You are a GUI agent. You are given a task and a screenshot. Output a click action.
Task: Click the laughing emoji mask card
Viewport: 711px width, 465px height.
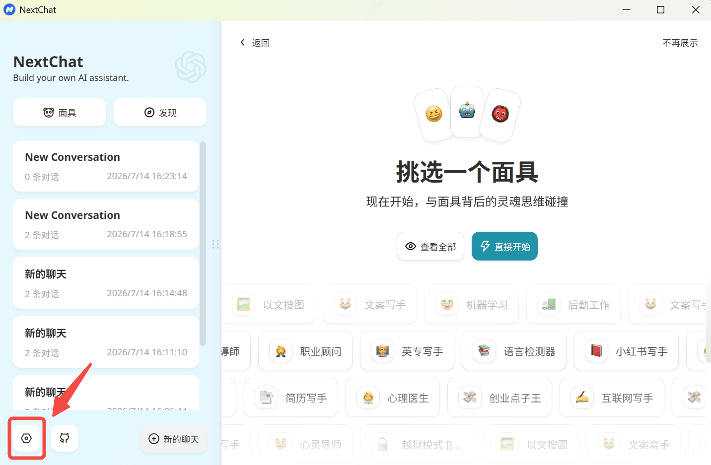pos(433,115)
